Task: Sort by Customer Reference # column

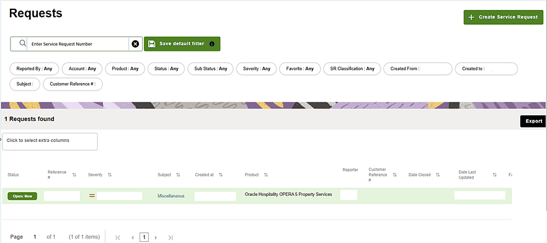Action: pos(395,175)
